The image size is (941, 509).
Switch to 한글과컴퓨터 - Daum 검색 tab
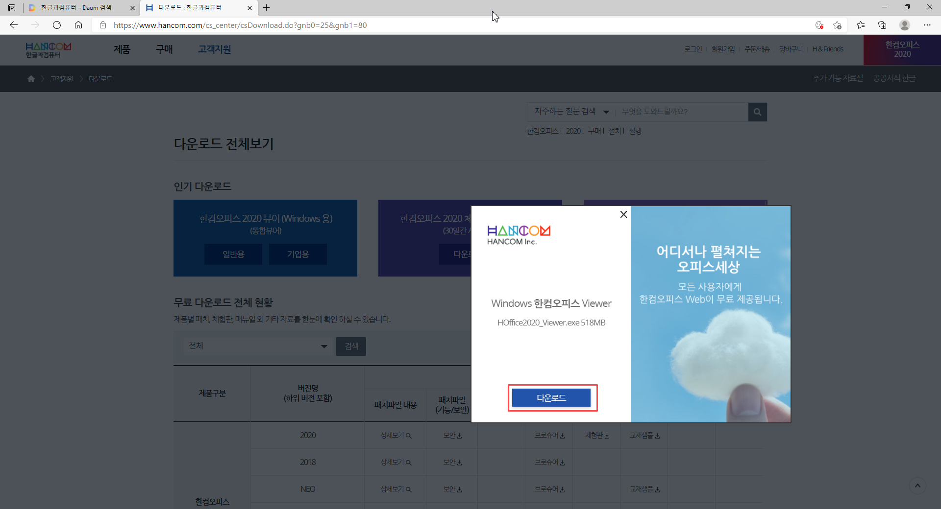(x=76, y=8)
